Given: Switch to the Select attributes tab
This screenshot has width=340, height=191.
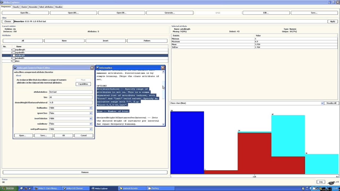Looking at the screenshot, I should 46,7.
